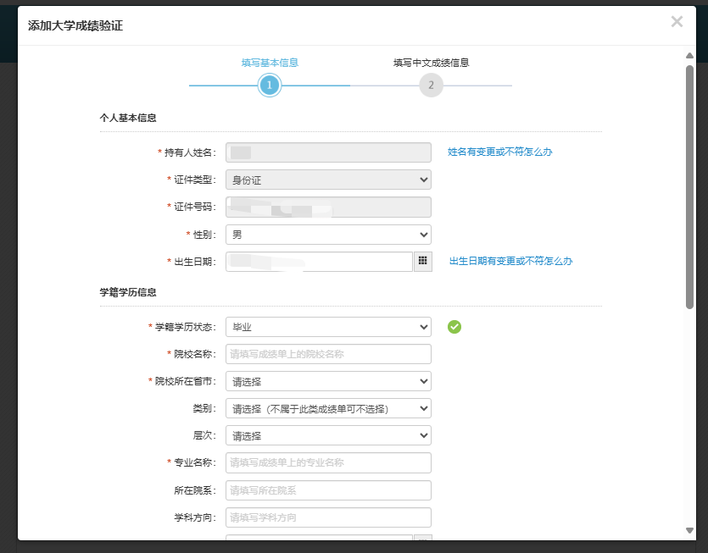Focus the 院校名称 input field
The width and height of the screenshot is (708, 553).
click(328, 354)
